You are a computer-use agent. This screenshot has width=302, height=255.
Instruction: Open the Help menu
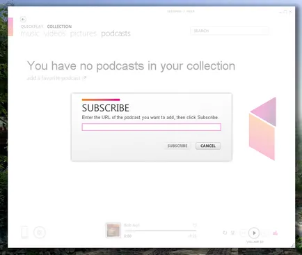(191, 11)
